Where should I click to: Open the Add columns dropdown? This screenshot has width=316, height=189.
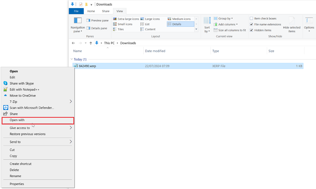point(228,25)
